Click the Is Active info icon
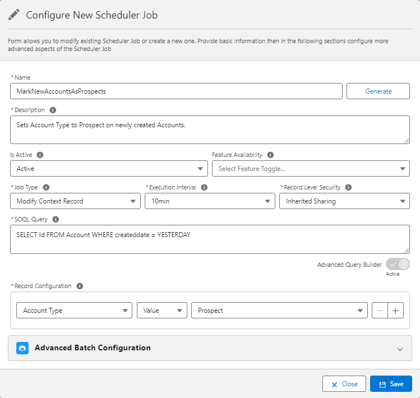Viewport: 420px width, 398px height. point(40,155)
